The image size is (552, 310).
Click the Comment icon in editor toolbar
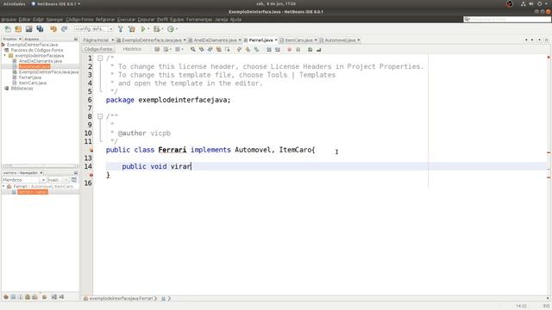310,50
